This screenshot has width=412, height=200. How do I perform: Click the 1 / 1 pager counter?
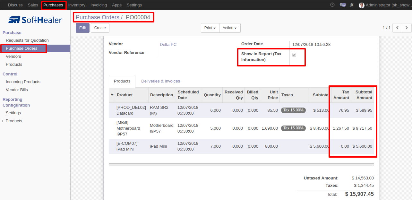pyautogui.click(x=386, y=28)
